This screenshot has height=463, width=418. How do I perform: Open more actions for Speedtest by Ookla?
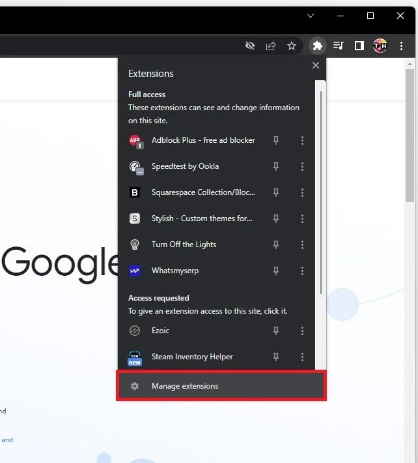click(302, 166)
